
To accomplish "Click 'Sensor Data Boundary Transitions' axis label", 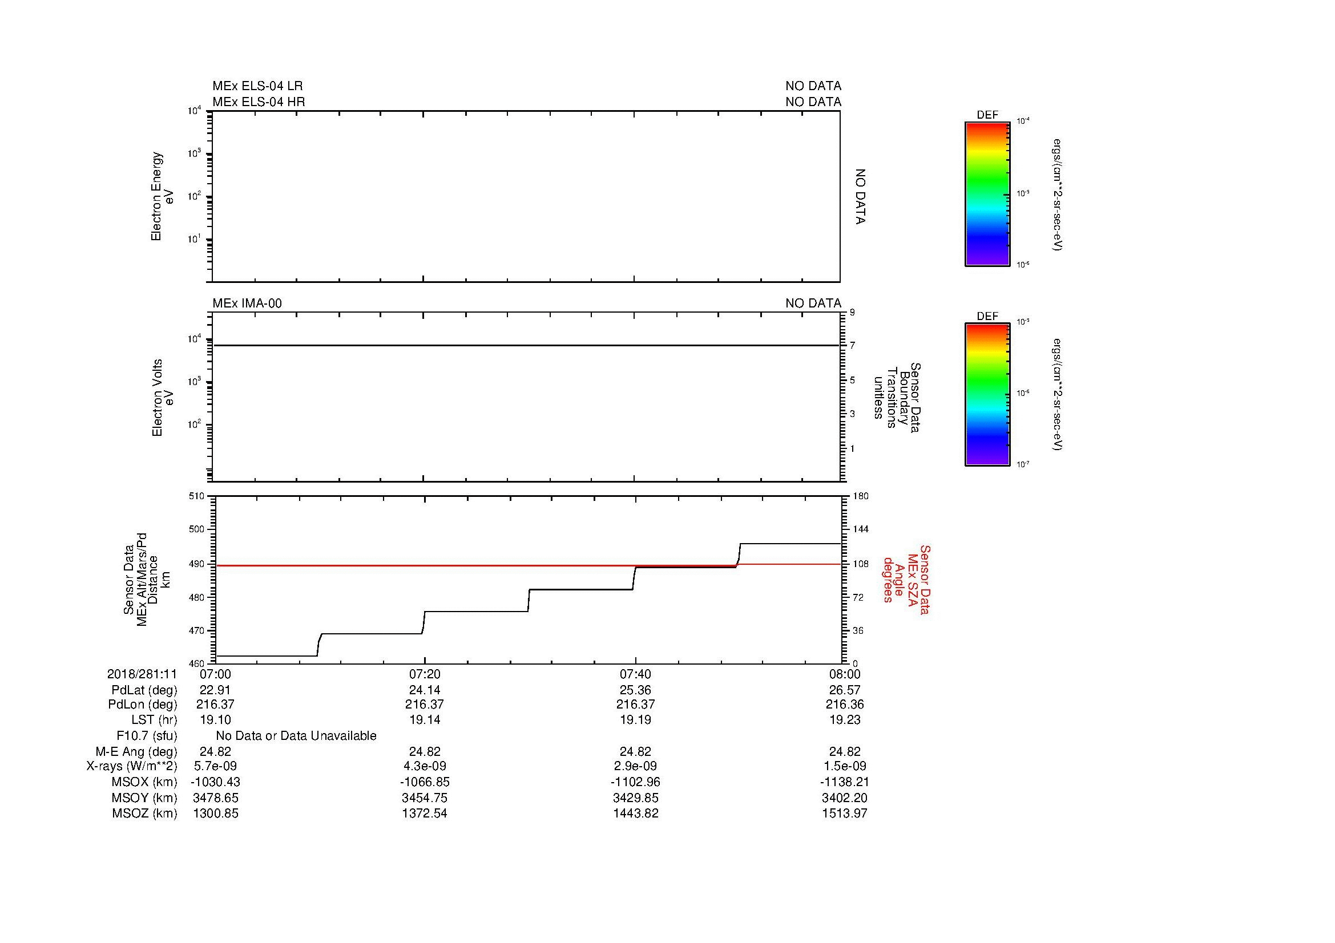I will 897,398.
